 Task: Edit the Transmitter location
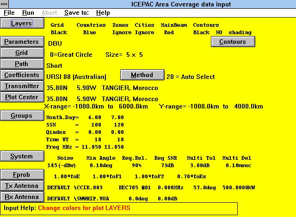pyautogui.click(x=22, y=86)
